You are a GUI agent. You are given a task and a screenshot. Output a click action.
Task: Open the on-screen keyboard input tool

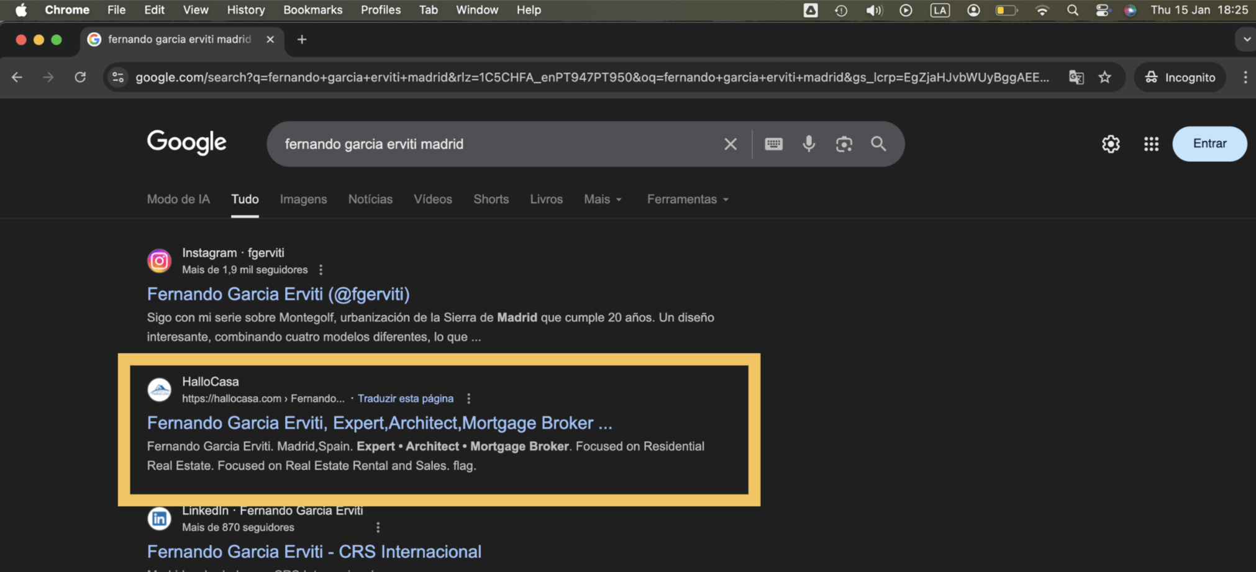coord(773,144)
